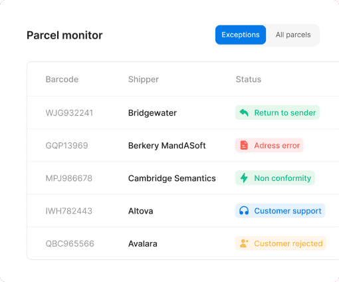
Task: Switch to the Exceptions tab
Action: pos(241,35)
